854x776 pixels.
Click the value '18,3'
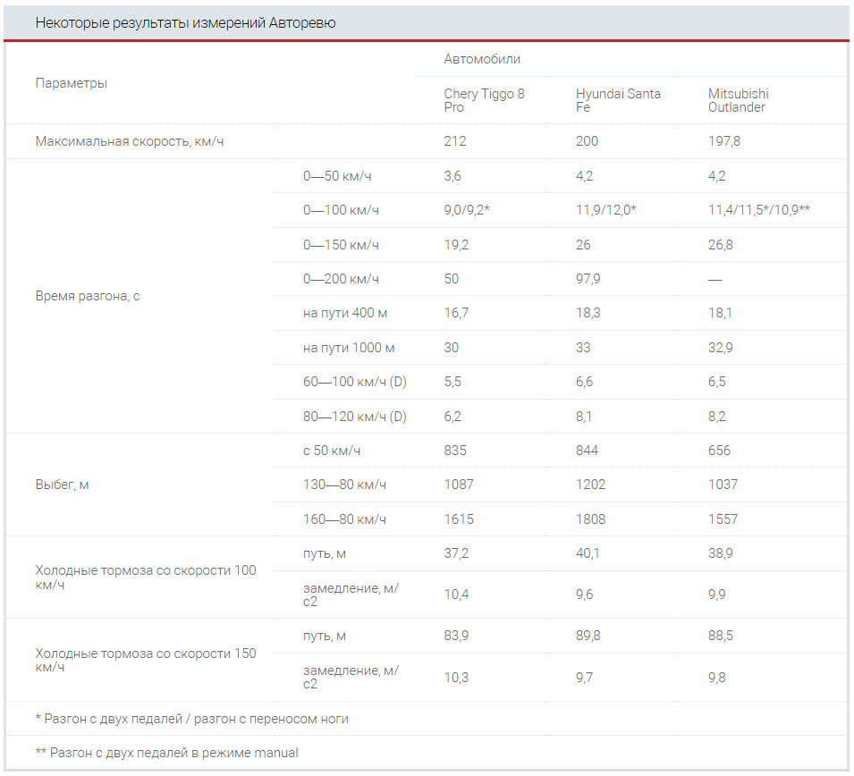588,313
